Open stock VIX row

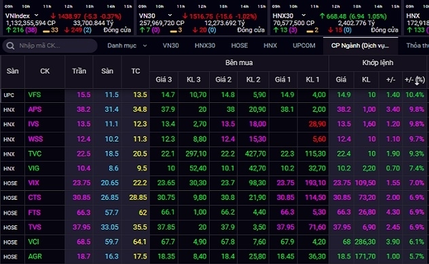pos(214,183)
